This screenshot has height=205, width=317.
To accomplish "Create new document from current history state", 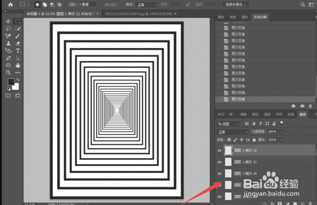I will click(293, 106).
